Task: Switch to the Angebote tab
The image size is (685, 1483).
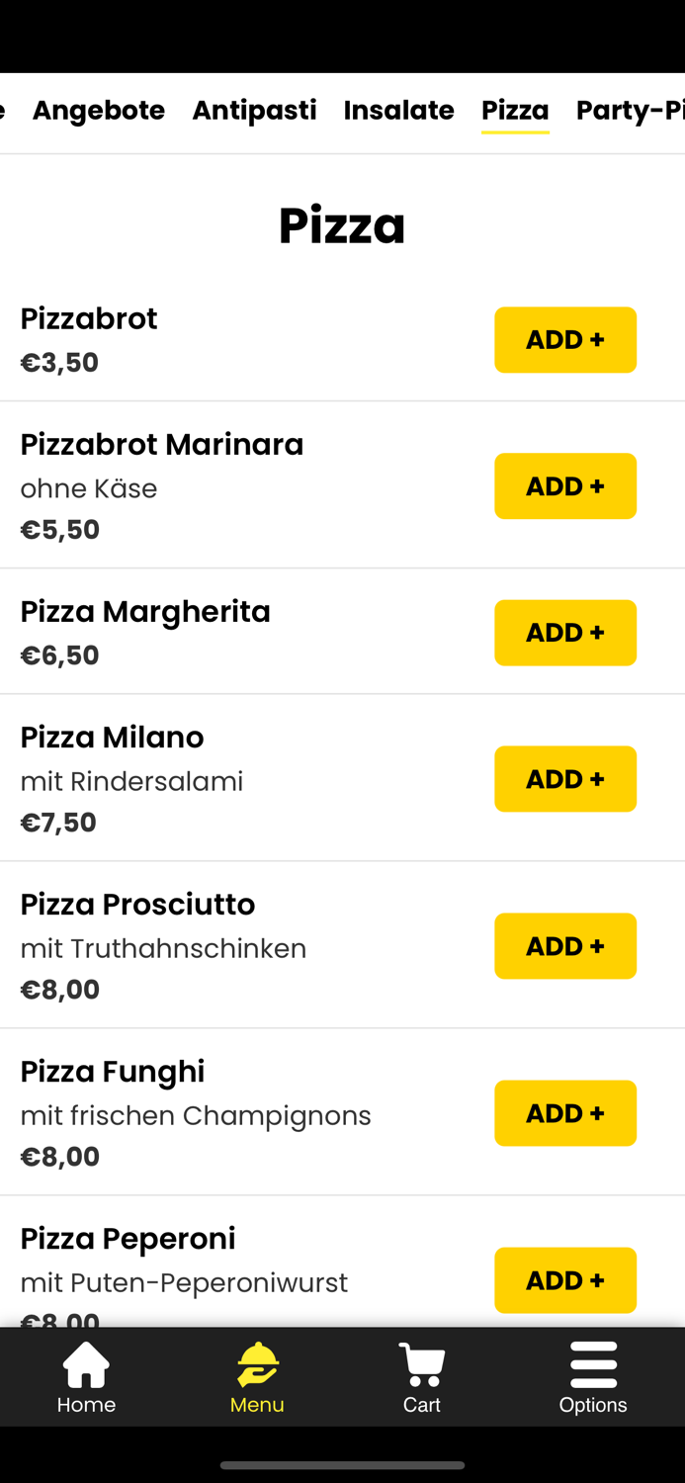Action: (x=98, y=111)
